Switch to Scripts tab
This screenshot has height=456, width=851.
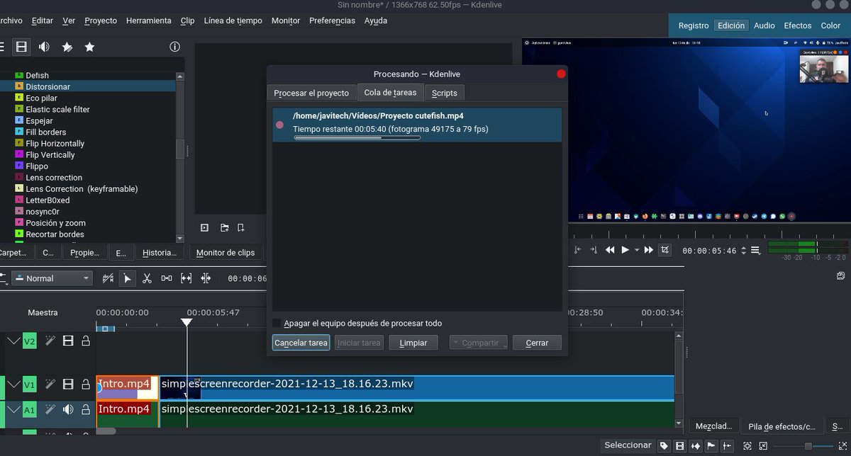[x=445, y=93]
